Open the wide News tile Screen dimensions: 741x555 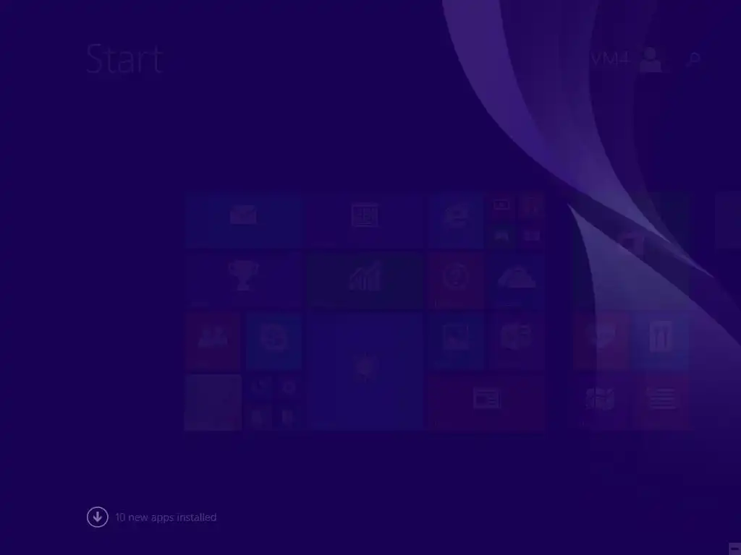tap(486, 402)
